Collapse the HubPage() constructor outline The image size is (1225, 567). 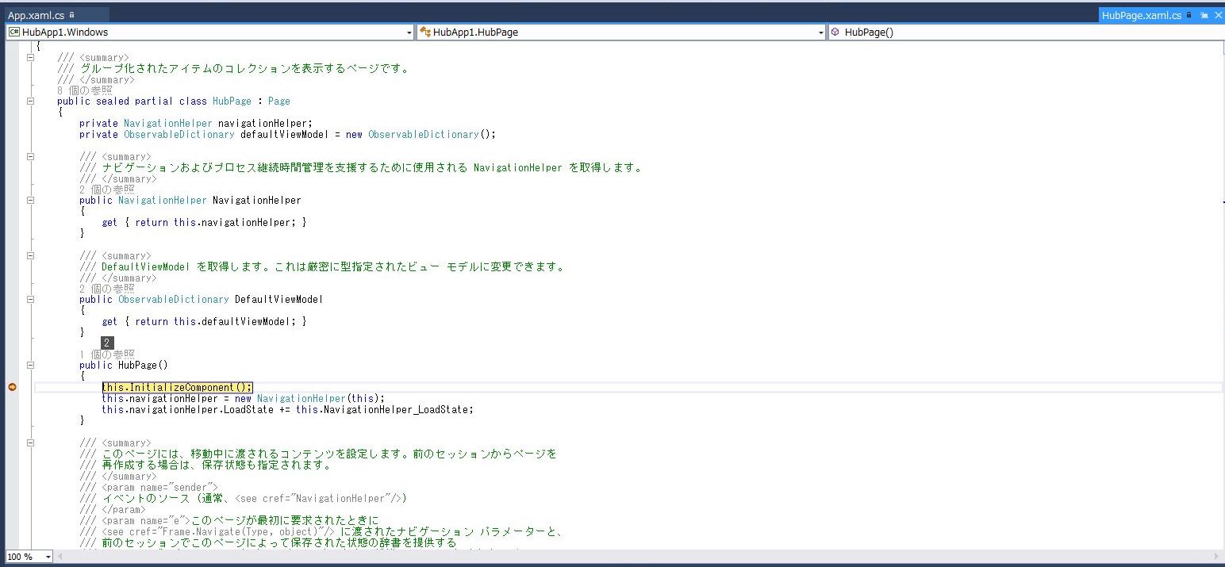(x=30, y=366)
